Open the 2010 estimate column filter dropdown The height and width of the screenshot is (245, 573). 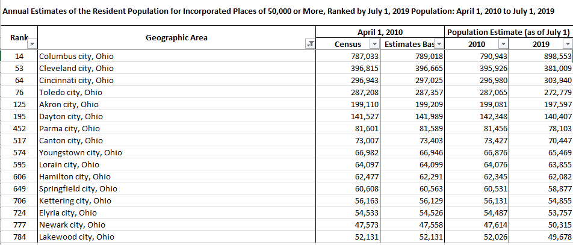[x=504, y=45]
